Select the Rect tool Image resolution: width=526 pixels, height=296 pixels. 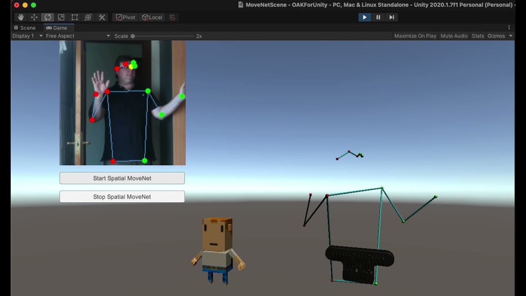(x=74, y=17)
